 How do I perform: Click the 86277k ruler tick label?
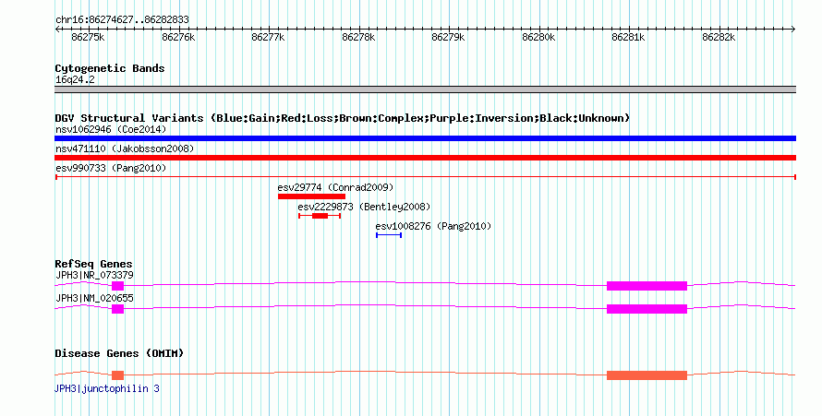coord(268,37)
